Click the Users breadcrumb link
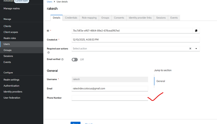217x124 pixels. tap(50, 2)
